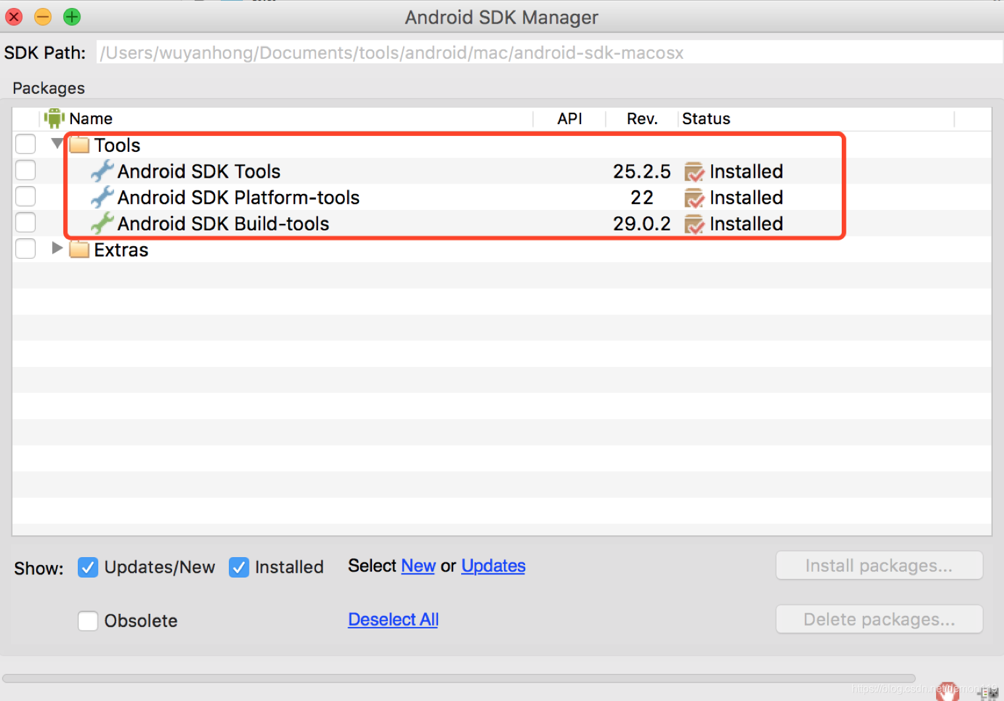Viewport: 1004px width, 701px height.
Task: Click the Delete packages button
Action: pyautogui.click(x=879, y=619)
